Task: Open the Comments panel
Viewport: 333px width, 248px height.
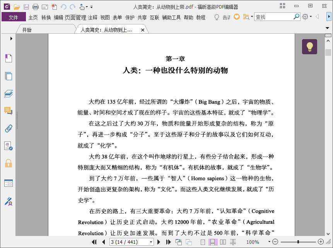Action: (9, 111)
